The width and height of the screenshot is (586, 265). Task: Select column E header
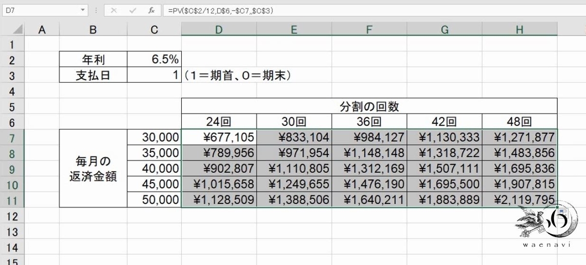pos(294,30)
